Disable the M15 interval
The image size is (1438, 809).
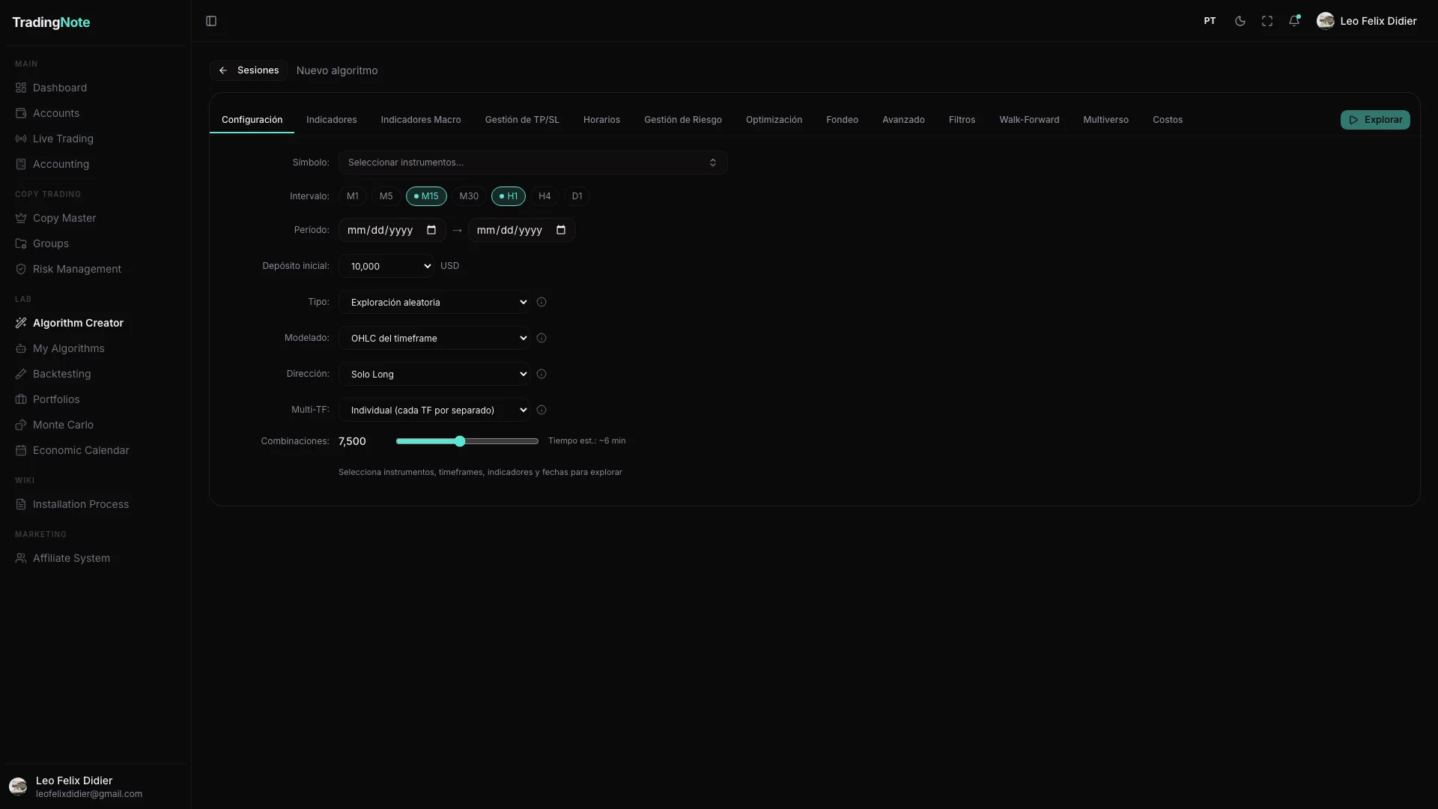tap(426, 196)
